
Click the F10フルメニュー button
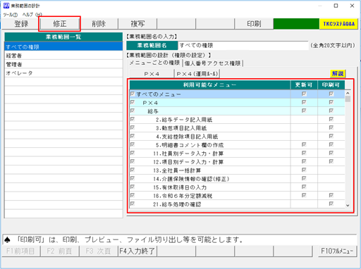[x=337, y=251]
